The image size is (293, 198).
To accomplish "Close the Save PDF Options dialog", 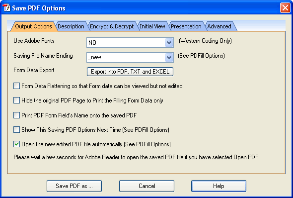I will click(285, 8).
